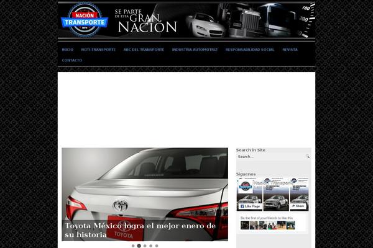Open the INICIO menu item

pyautogui.click(x=68, y=50)
